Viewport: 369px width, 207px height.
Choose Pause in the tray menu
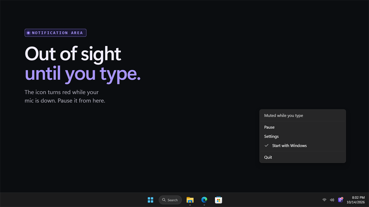[x=303, y=127]
